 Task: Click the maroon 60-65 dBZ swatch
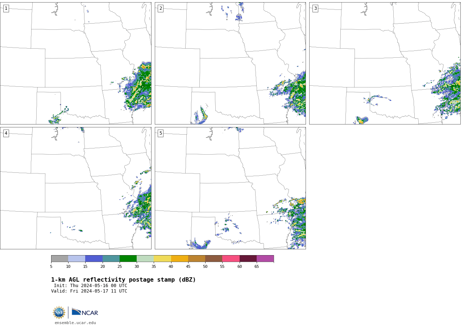click(248, 258)
